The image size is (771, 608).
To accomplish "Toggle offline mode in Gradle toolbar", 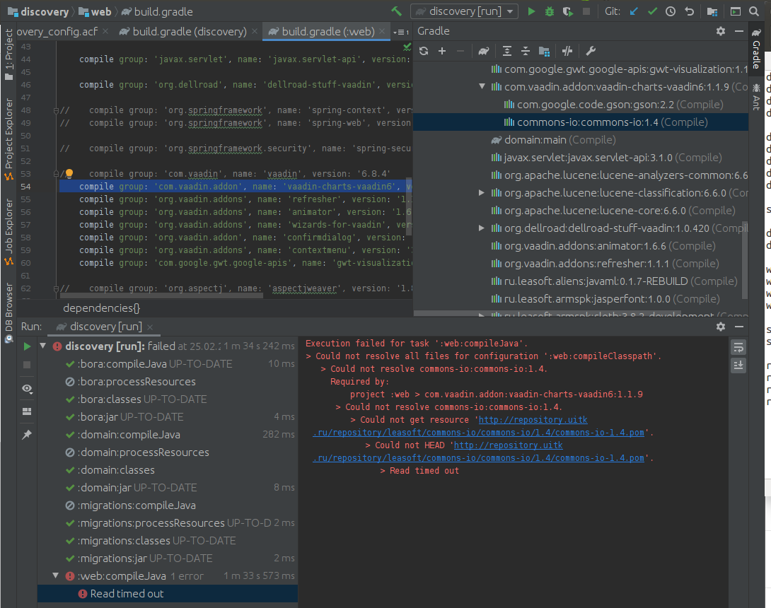I will coord(567,51).
